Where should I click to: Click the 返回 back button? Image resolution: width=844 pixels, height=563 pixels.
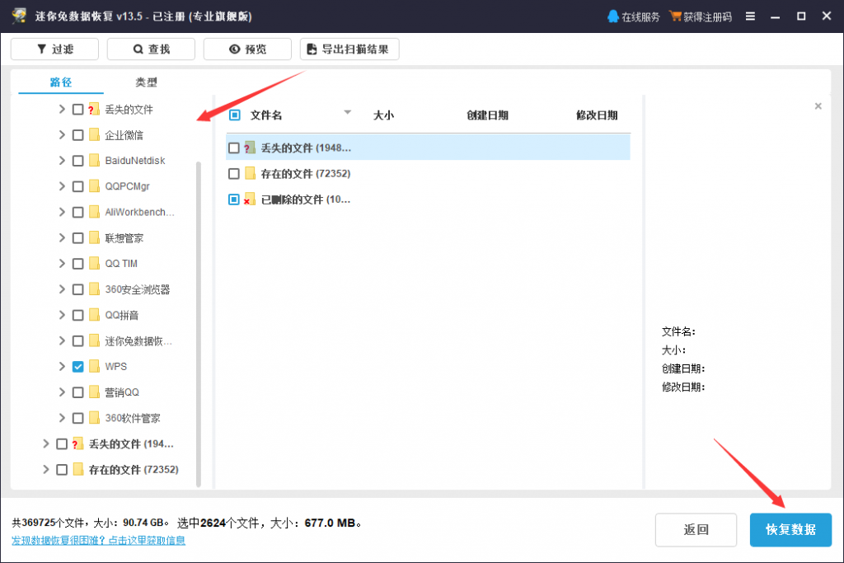click(x=696, y=530)
